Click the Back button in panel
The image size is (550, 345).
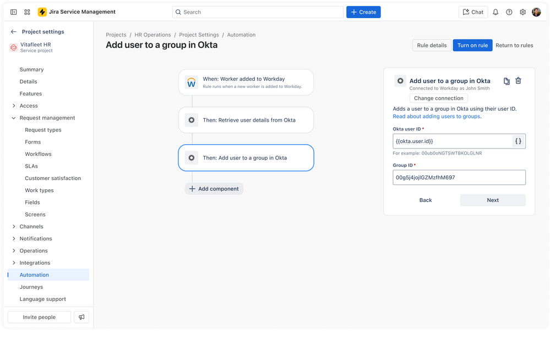point(426,200)
